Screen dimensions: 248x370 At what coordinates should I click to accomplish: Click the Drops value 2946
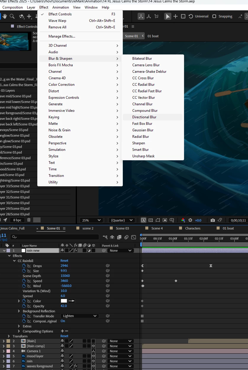[64, 266]
